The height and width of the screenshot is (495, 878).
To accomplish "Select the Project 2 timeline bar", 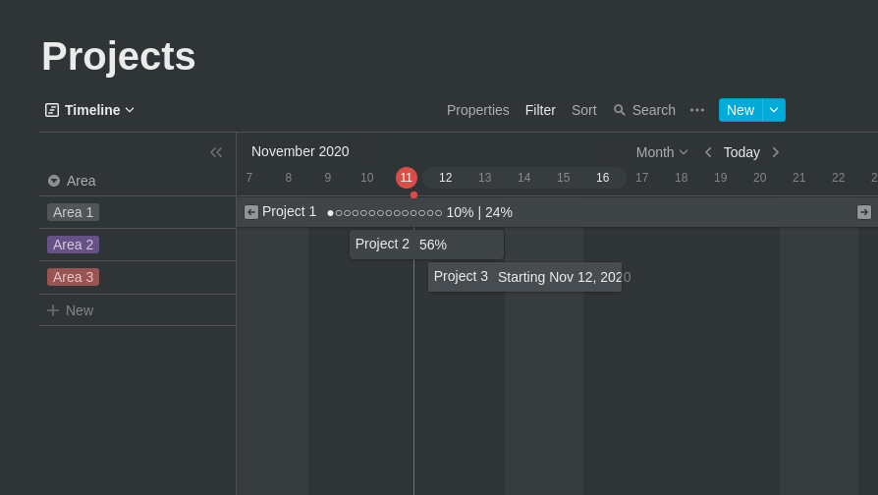I will click(x=426, y=245).
